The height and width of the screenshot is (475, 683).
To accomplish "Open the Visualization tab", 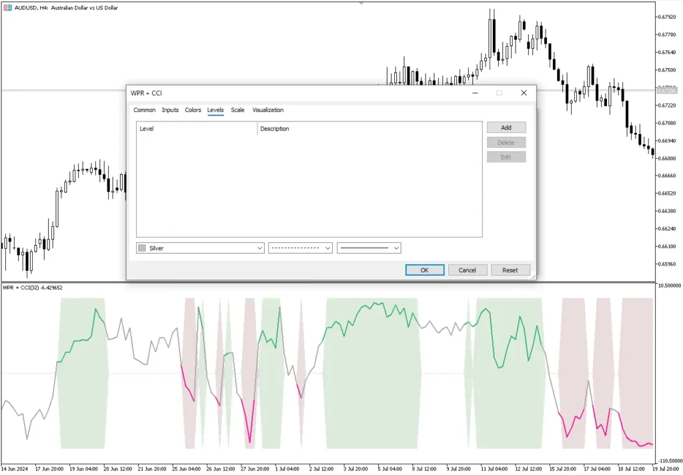I will 267,110.
